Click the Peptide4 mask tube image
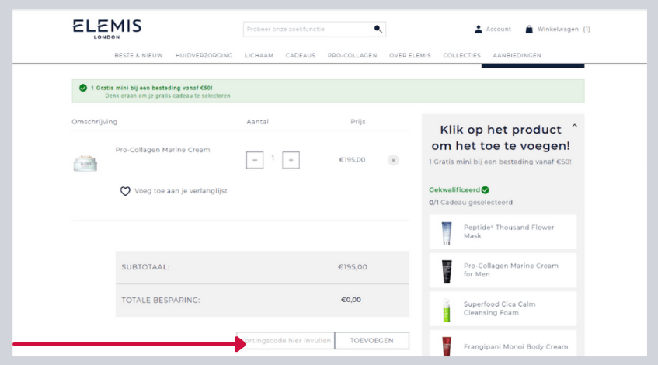Screen dimensions: 658x365 click(447, 233)
